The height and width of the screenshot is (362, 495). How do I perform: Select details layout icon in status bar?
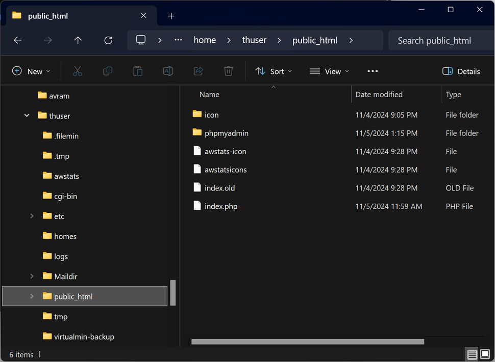click(x=472, y=354)
